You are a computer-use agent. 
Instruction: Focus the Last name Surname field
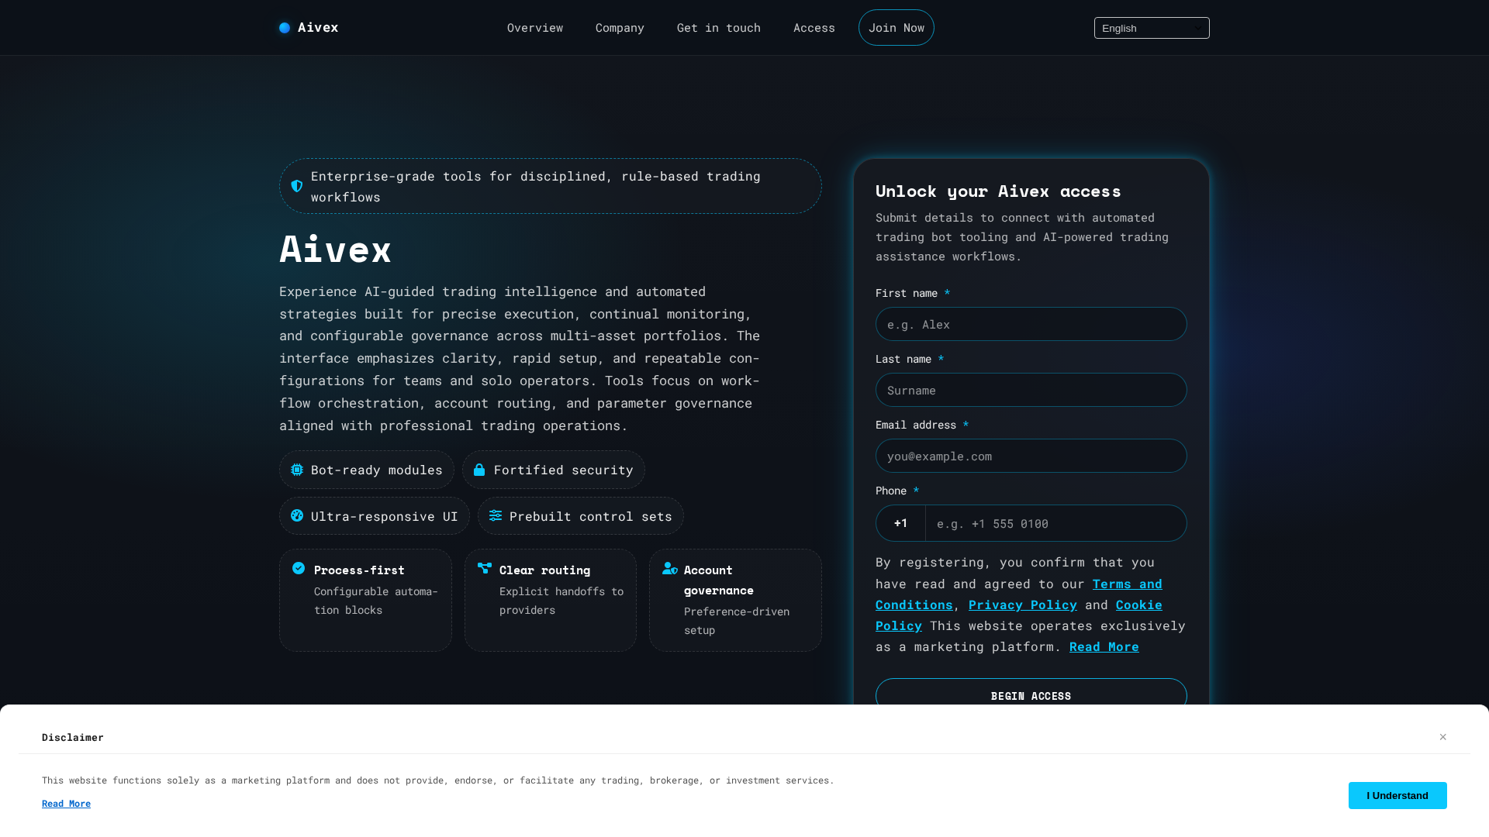click(1031, 390)
